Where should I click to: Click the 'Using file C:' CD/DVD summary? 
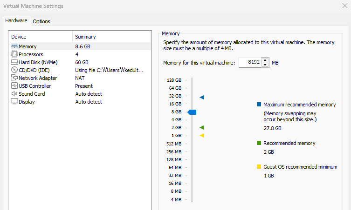(x=109, y=70)
